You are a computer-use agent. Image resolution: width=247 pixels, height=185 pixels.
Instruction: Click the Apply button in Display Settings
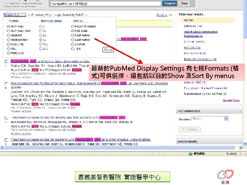coord(108,50)
